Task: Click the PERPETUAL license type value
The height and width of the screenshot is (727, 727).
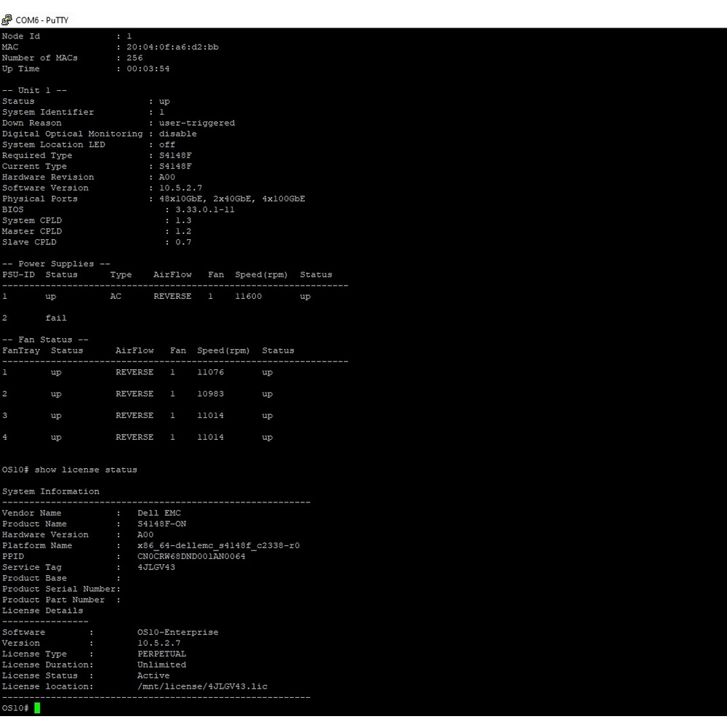Action: click(161, 654)
